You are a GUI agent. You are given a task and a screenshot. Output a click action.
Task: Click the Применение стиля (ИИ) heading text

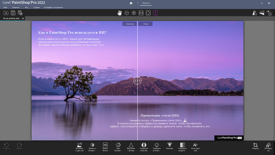160,115
